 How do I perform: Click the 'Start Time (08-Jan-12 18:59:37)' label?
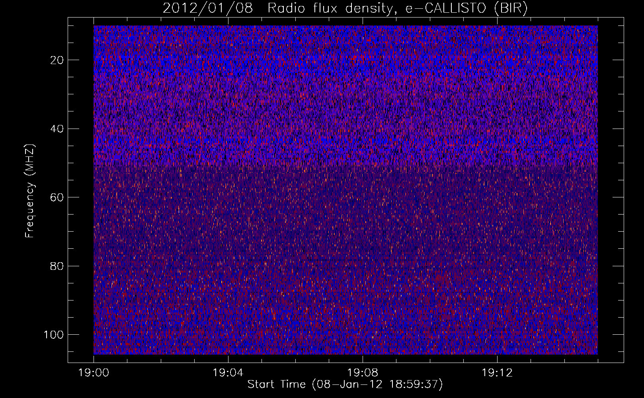click(345, 384)
